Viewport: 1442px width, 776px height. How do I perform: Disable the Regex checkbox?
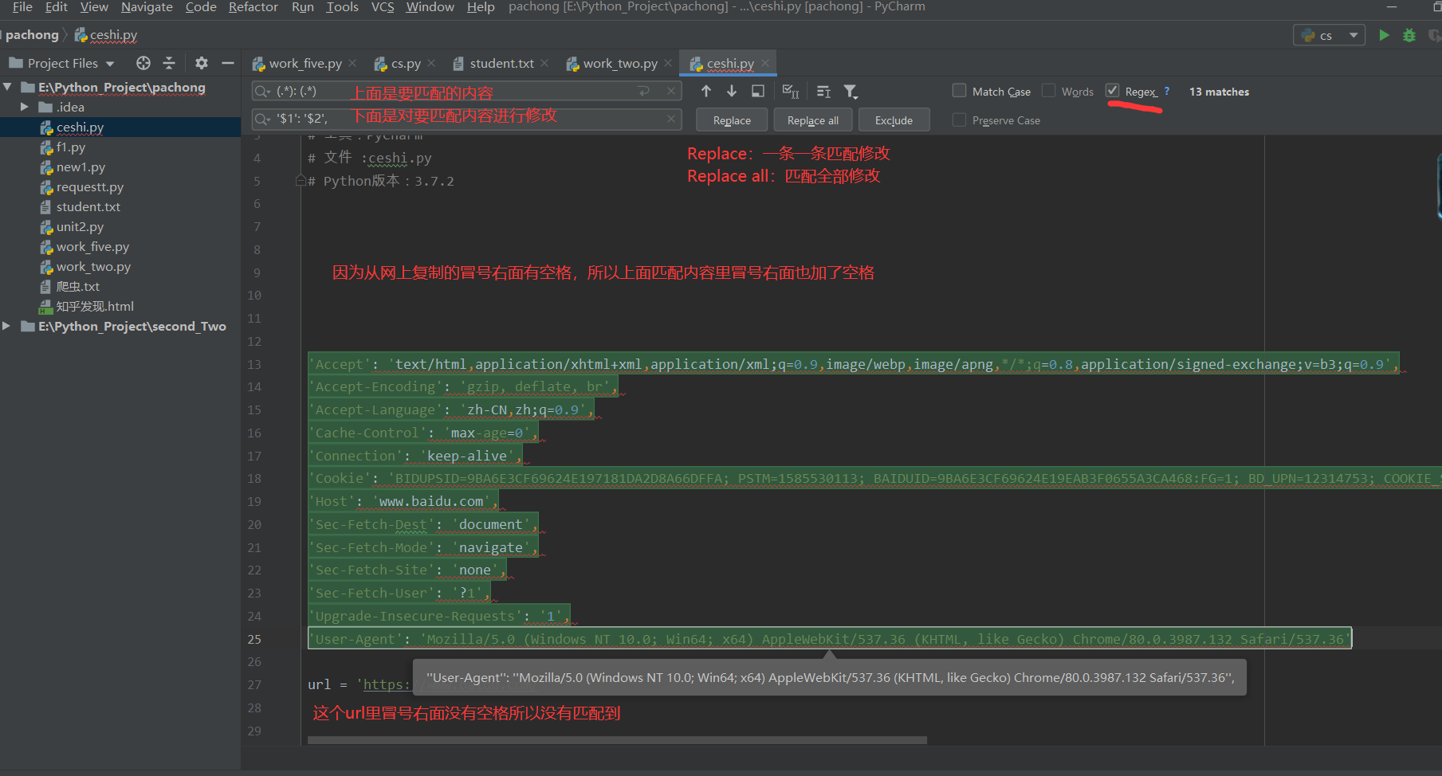pos(1113,91)
